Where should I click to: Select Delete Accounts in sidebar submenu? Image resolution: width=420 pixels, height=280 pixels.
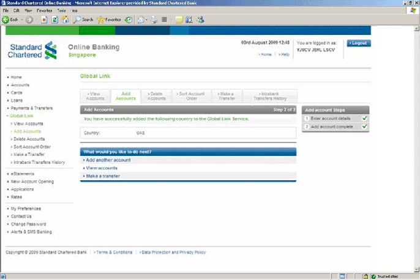pyautogui.click(x=29, y=139)
